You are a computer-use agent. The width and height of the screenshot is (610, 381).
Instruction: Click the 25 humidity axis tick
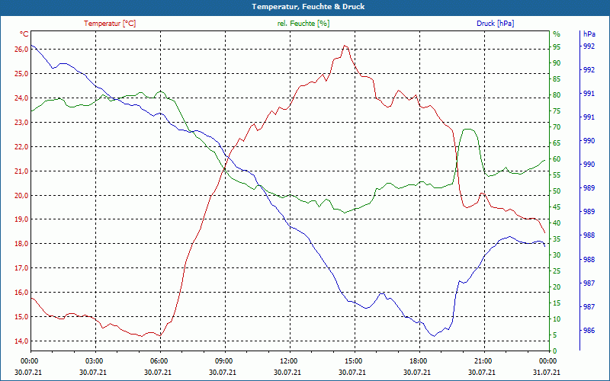pyautogui.click(x=557, y=271)
